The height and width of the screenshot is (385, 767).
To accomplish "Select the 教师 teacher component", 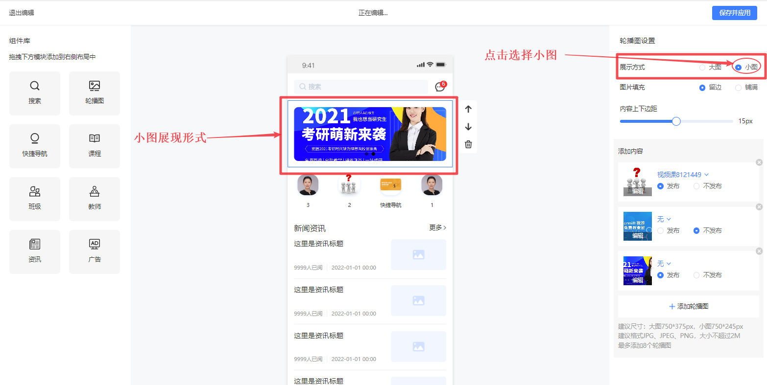I will point(95,199).
